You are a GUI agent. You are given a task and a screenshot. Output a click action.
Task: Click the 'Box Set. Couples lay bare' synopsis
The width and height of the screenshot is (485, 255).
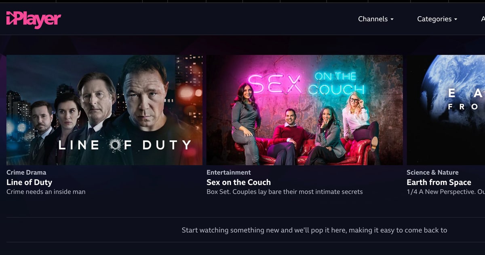point(285,192)
